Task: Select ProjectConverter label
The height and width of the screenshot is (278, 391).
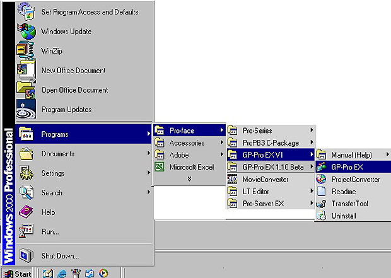Action: pos(355,179)
